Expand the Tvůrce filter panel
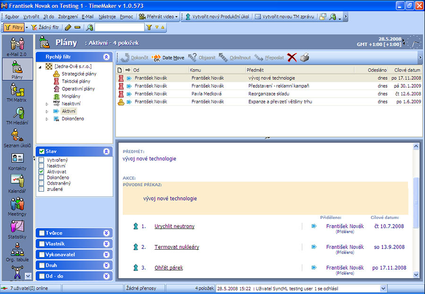This screenshot has width=425, height=294. pyautogui.click(x=106, y=233)
